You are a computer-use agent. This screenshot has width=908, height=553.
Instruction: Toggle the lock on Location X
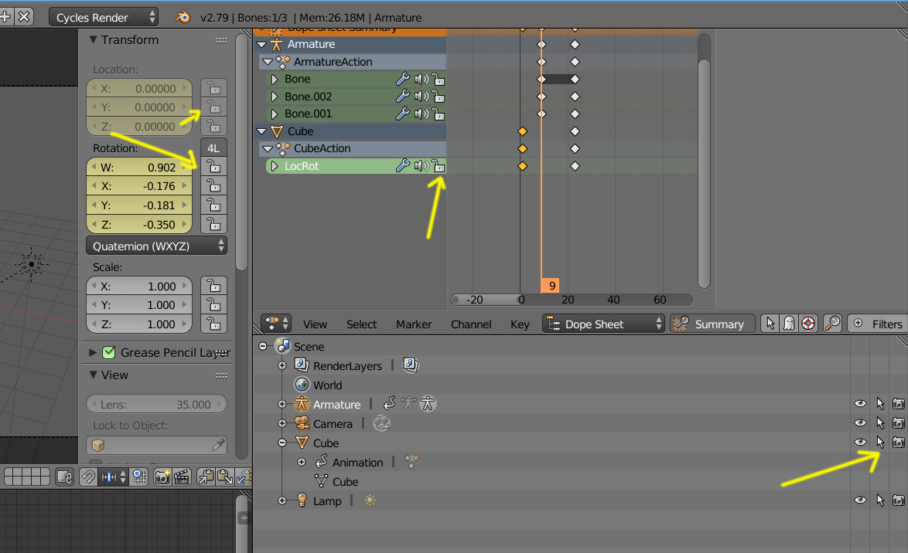213,88
